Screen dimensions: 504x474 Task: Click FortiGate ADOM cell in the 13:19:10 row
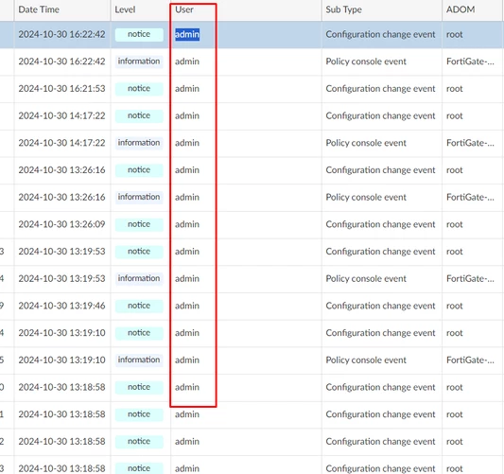470,360
